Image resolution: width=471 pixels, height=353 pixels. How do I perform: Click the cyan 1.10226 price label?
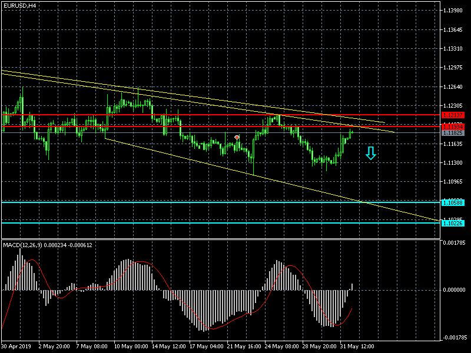[453, 223]
